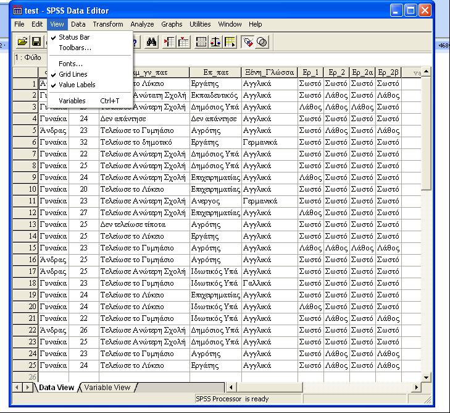This screenshot has height=413, width=450.
Task: Click the Ερ_1 'Λάθος' cell in row 20
Action: (310, 307)
